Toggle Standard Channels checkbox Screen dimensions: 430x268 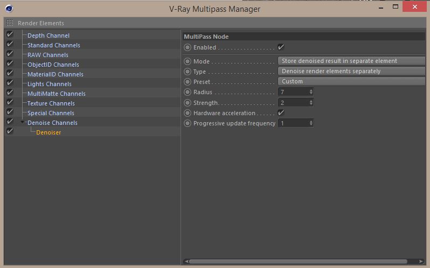10,44
